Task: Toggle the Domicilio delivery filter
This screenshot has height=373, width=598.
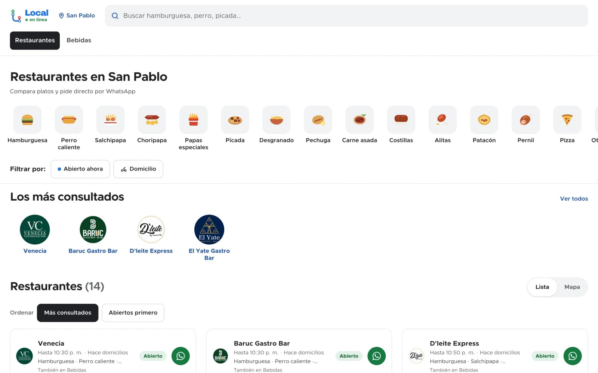Action: [138, 169]
